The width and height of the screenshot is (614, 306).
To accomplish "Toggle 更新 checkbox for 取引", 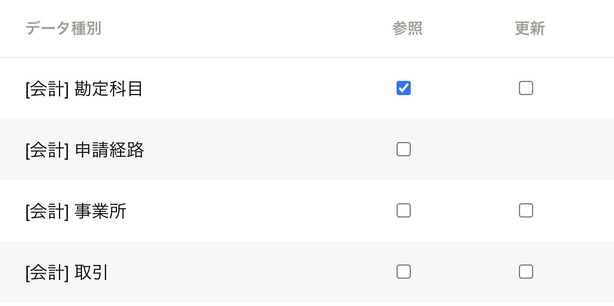I will [x=526, y=272].
